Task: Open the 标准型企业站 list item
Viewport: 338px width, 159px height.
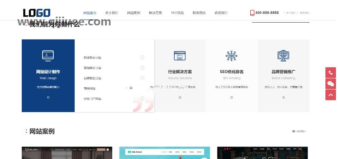Action: (92, 58)
